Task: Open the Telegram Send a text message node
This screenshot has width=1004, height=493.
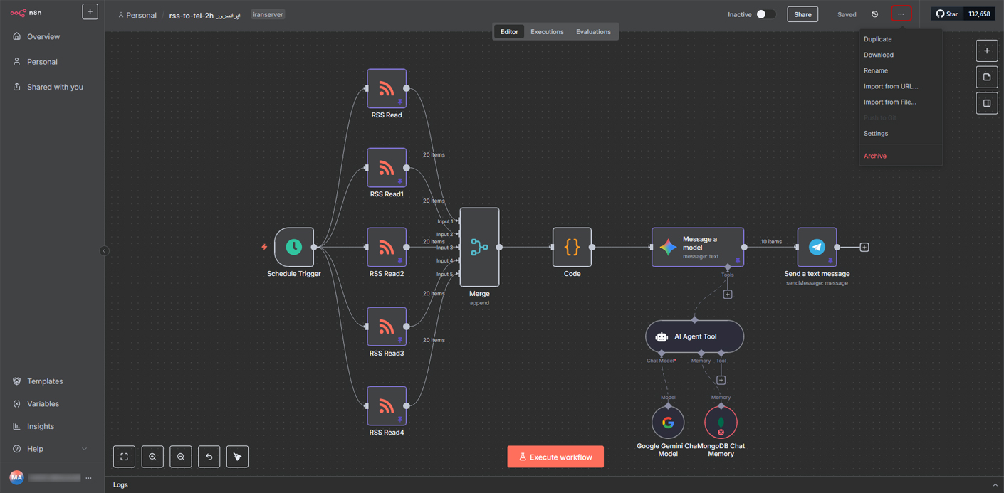Action: pyautogui.click(x=817, y=248)
